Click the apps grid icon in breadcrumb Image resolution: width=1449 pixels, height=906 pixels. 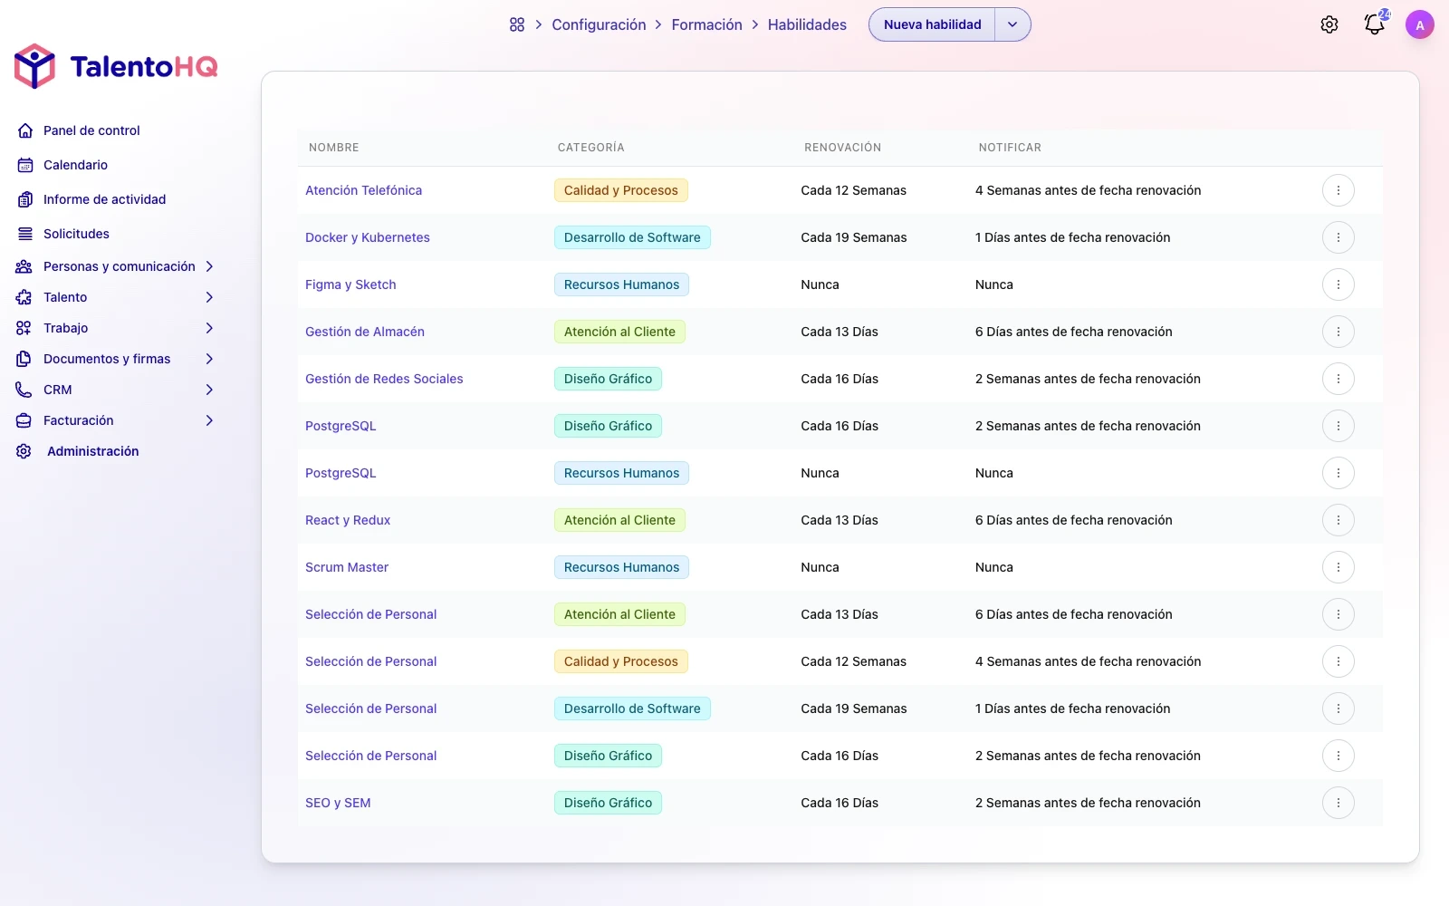point(517,24)
